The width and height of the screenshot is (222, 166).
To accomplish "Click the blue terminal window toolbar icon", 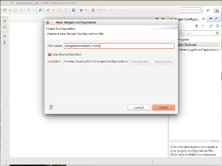I will coord(74,10).
